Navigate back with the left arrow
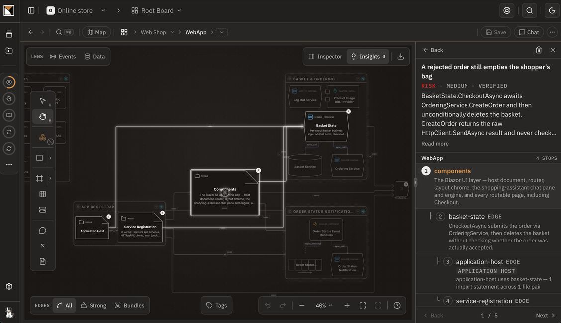Image resolution: width=561 pixels, height=323 pixels. [31, 32]
